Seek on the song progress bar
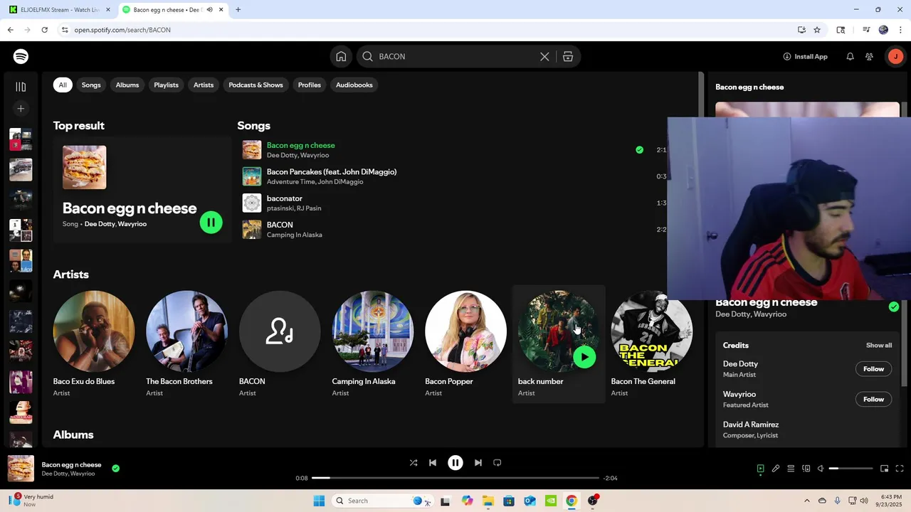 [x=455, y=478]
